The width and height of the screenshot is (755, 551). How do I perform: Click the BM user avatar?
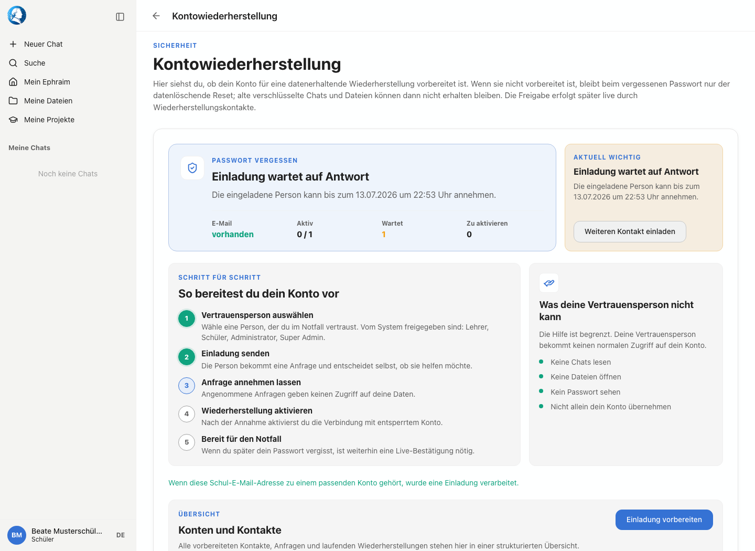click(17, 535)
